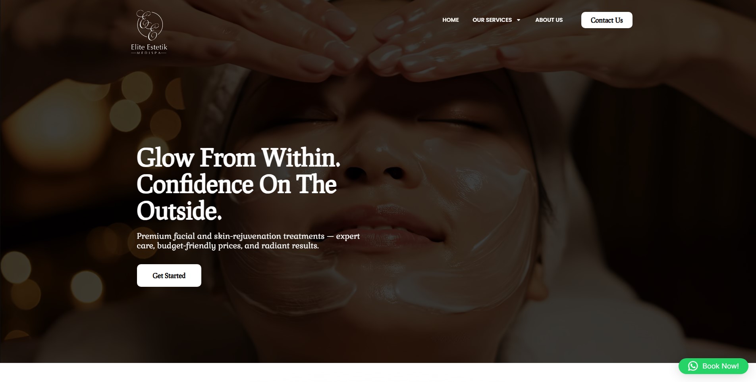
Task: Open the ABOUT US page
Action: [x=549, y=20]
